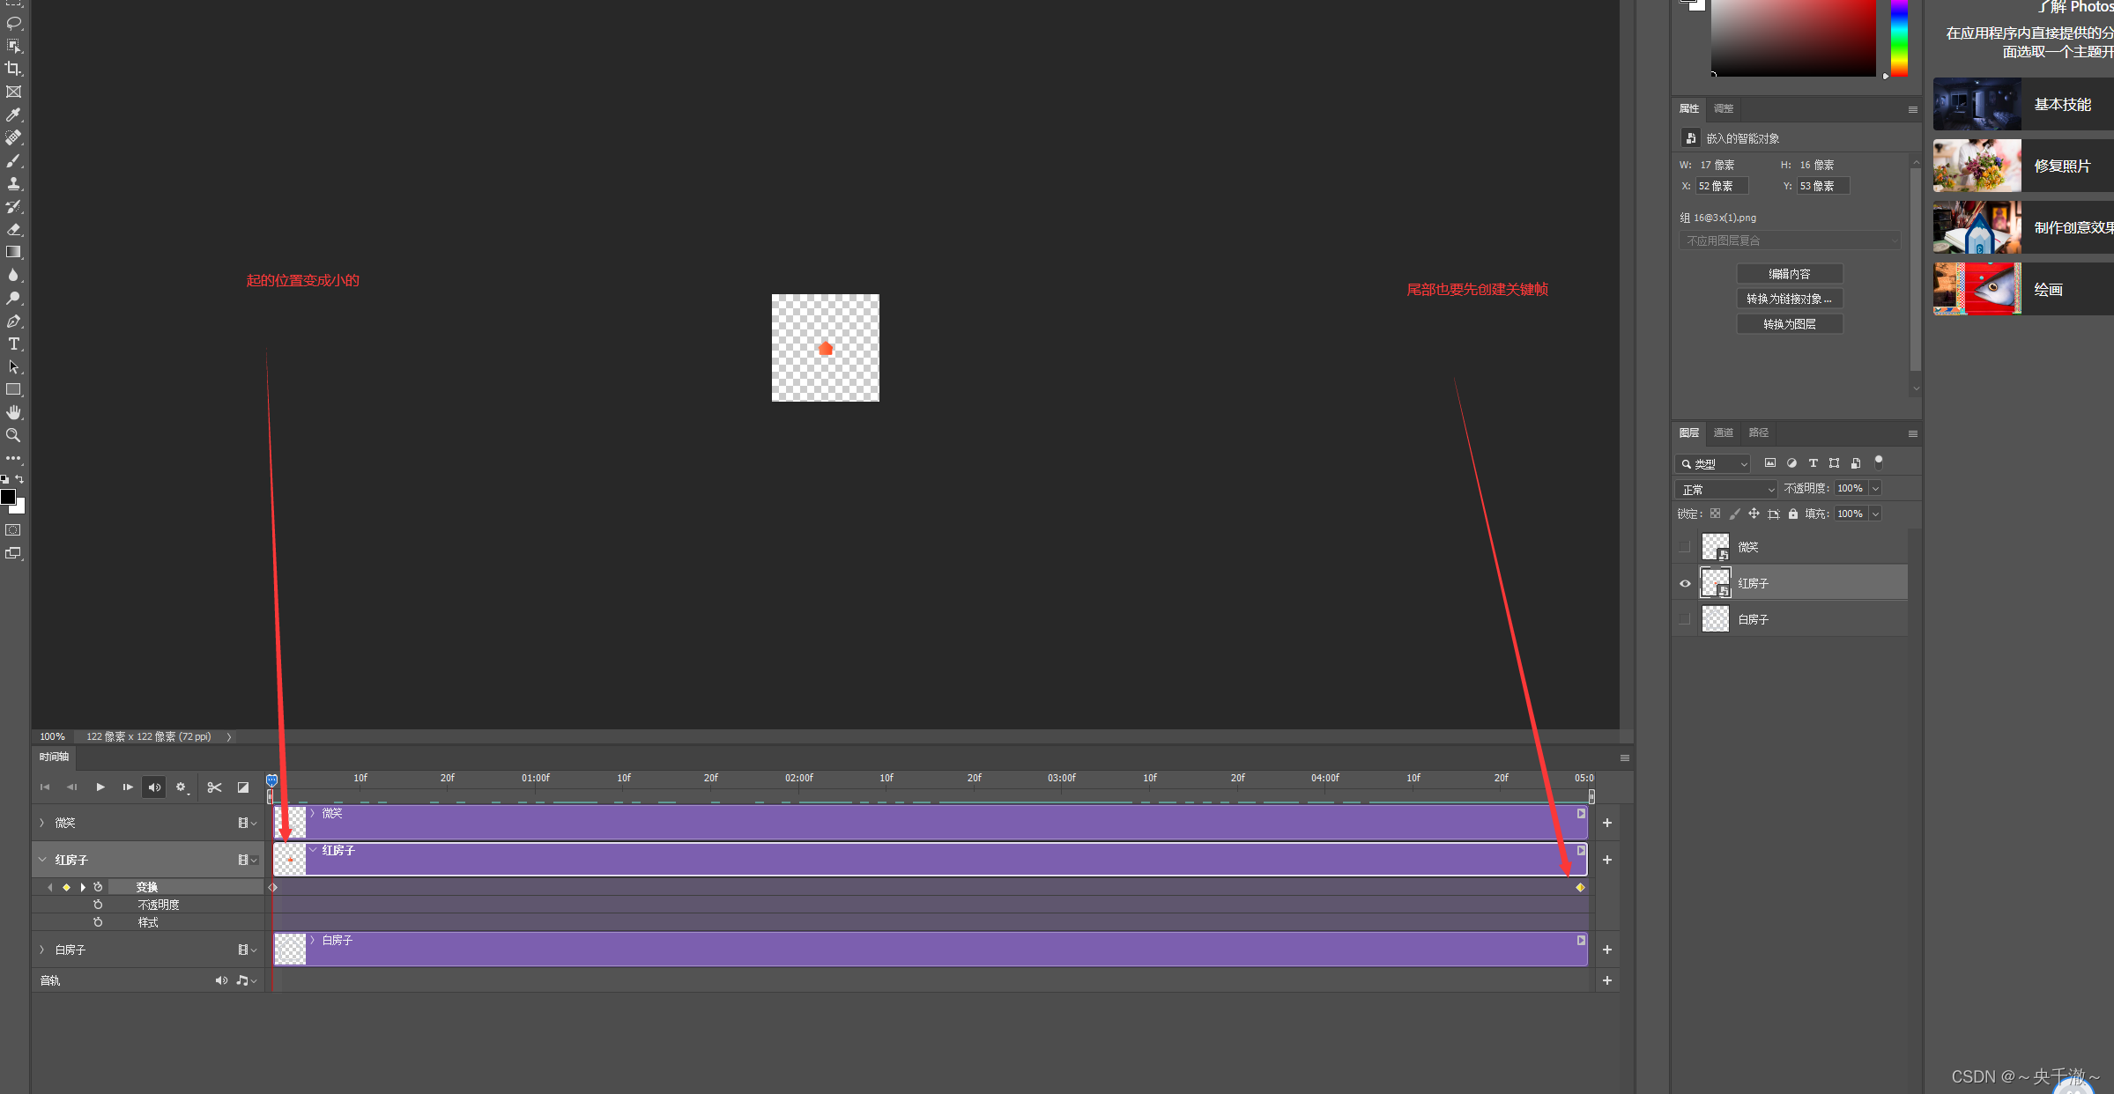Click the 编辑内容 button
The image size is (2114, 1094).
[1789, 274]
